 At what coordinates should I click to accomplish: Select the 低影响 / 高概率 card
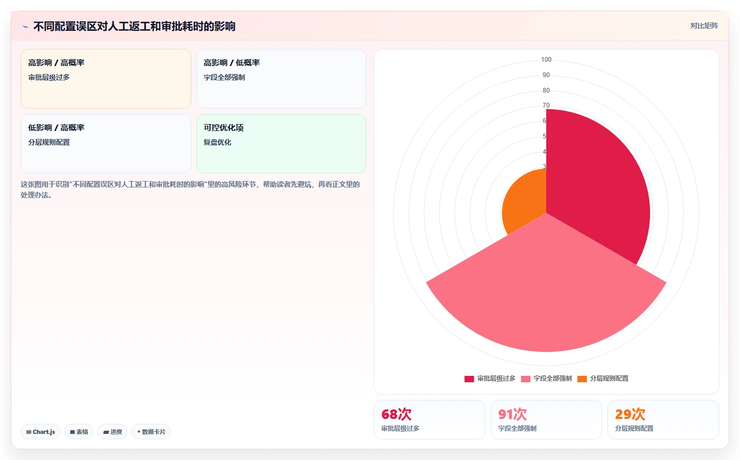(x=106, y=144)
